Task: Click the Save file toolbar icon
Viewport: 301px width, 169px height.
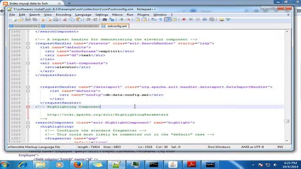Action: click(28, 20)
